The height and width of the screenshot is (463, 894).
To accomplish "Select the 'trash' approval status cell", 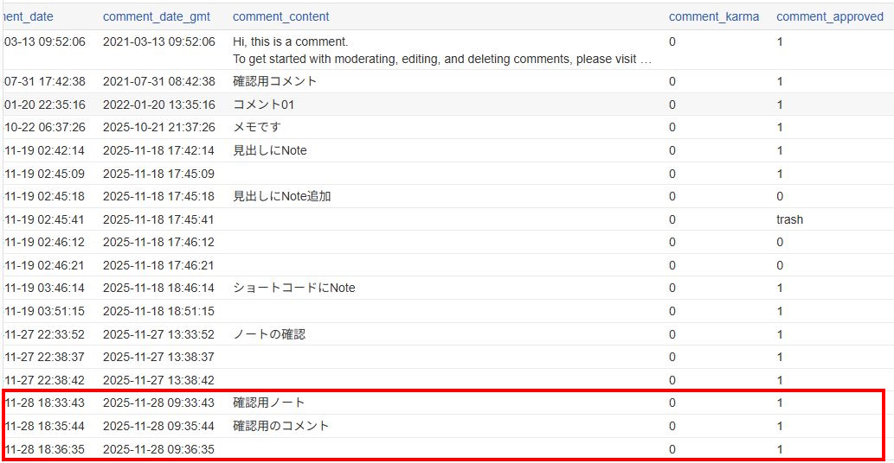I will point(789,219).
